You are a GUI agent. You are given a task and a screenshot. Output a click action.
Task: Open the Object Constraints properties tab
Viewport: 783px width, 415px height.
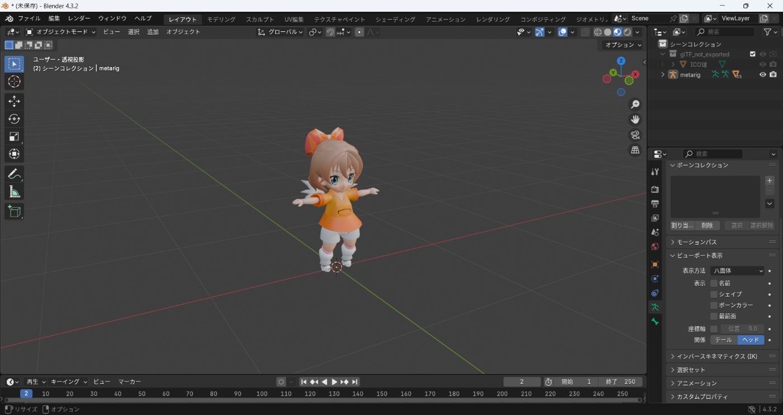pyautogui.click(x=655, y=293)
